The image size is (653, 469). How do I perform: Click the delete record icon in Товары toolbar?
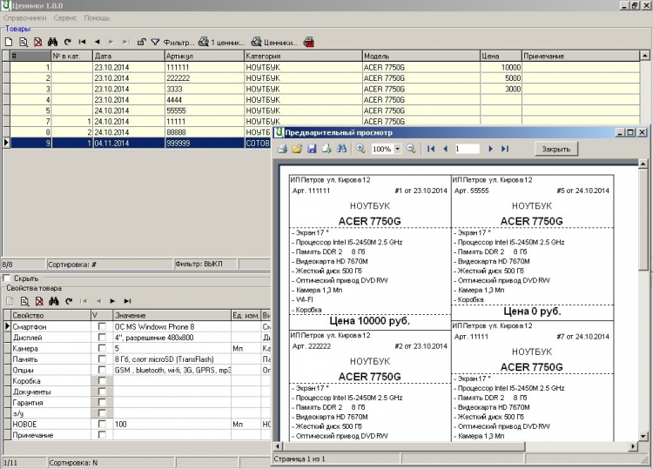coord(37,42)
